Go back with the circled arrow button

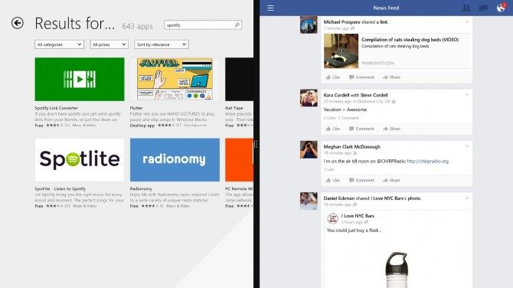coord(18,23)
